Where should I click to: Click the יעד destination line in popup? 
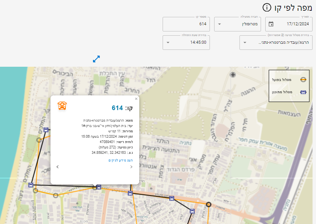tap(107, 126)
